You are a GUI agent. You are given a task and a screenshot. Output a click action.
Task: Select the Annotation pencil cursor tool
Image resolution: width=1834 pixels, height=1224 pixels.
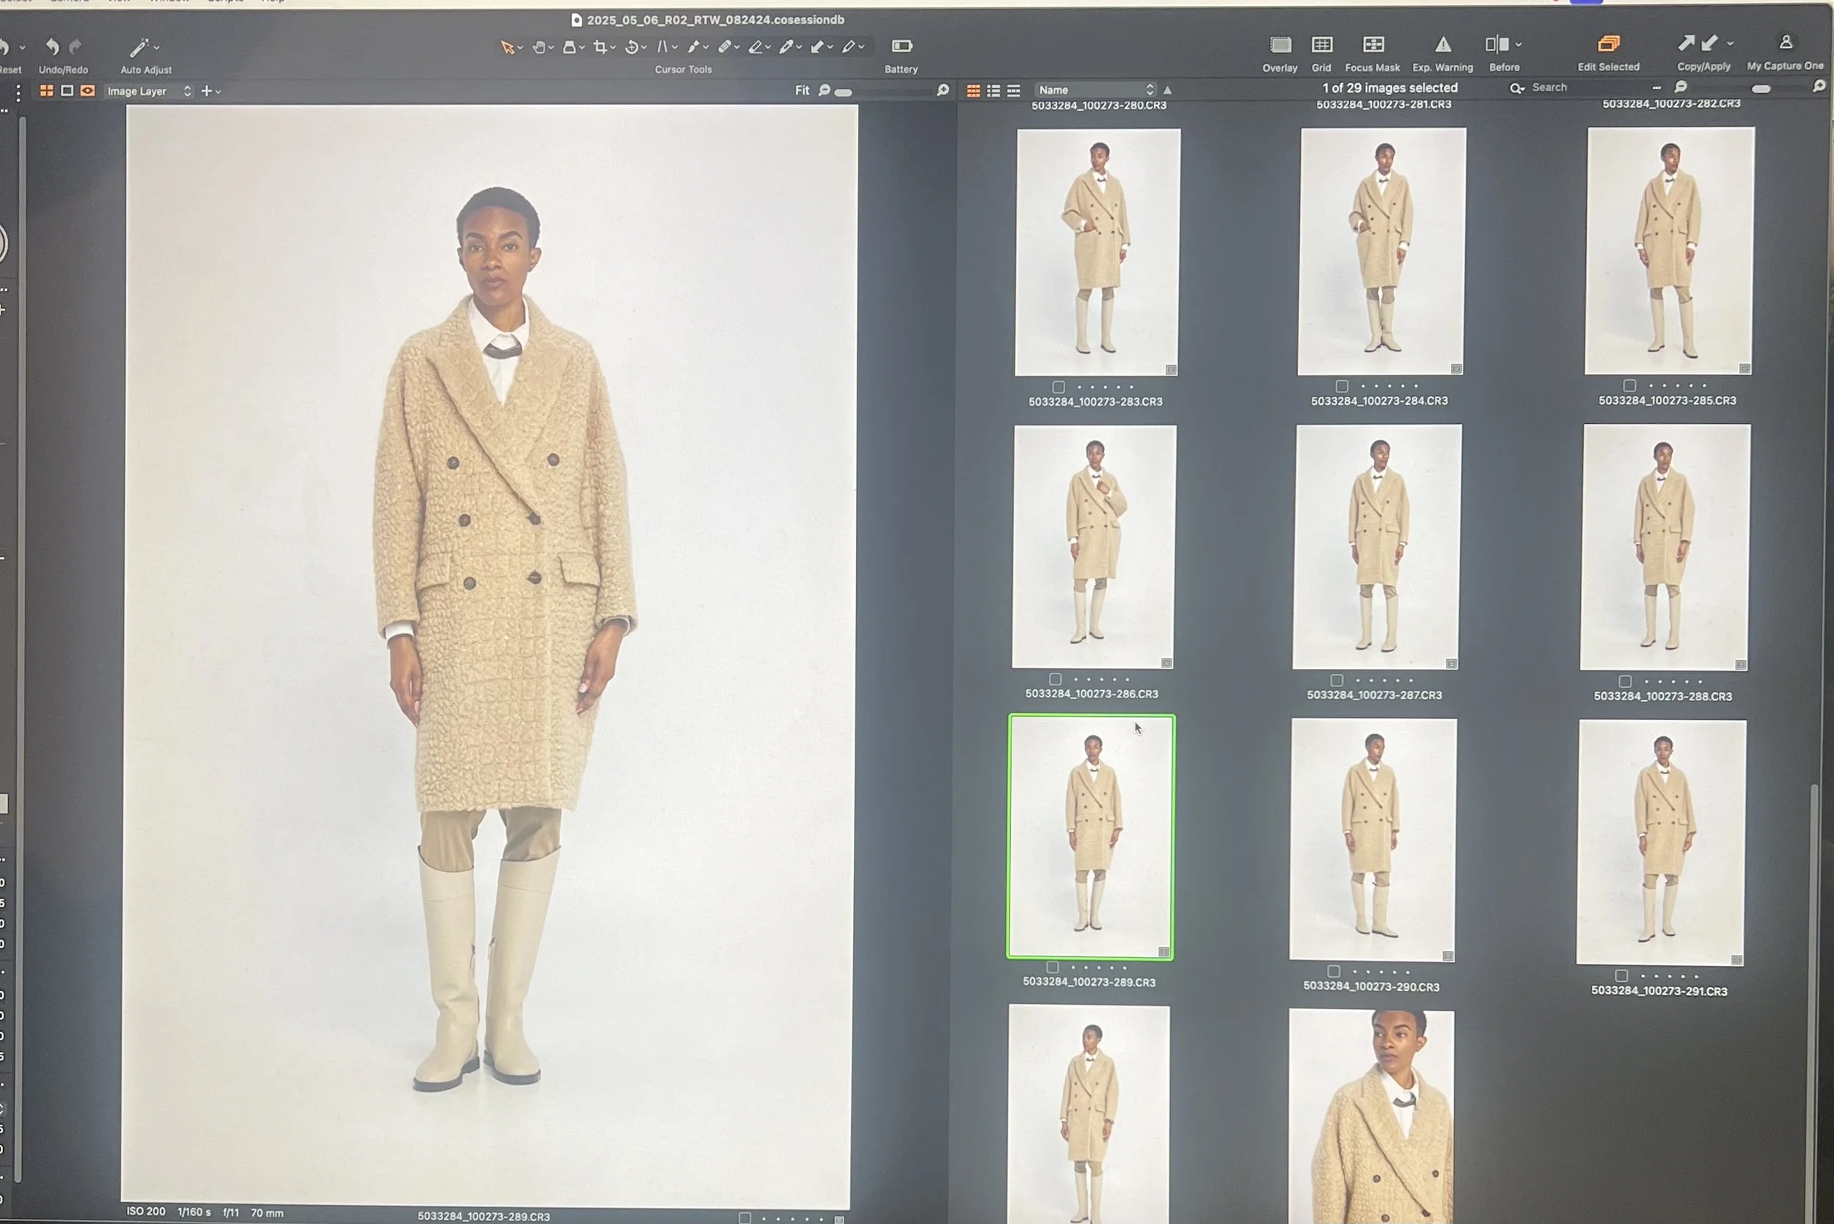point(849,48)
